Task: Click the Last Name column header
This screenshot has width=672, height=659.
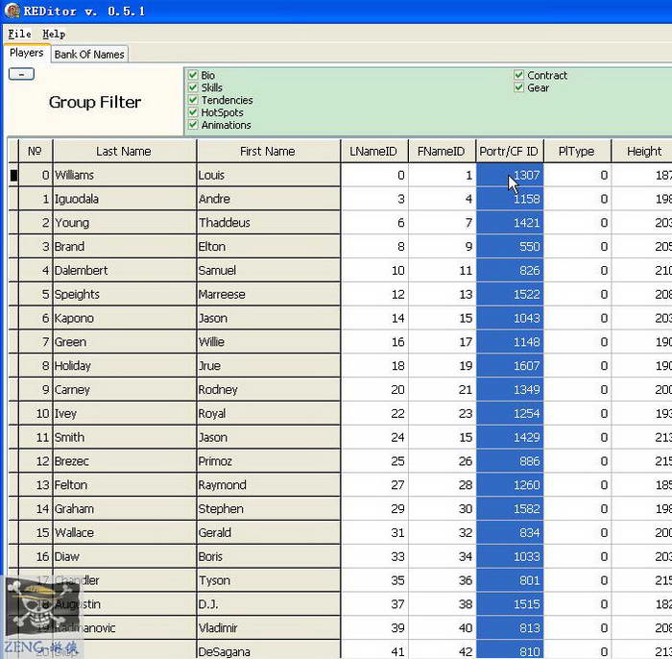Action: click(124, 151)
